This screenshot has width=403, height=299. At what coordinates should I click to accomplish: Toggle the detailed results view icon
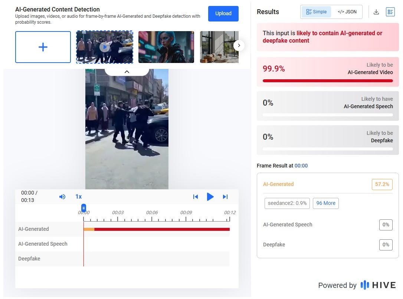[x=390, y=12]
